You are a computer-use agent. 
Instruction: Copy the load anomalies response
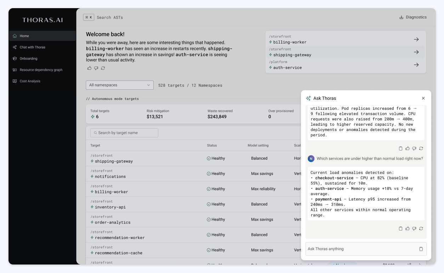(400, 229)
